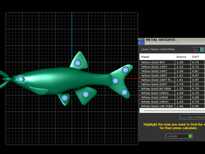Select the METAL WEIGHTS panel tab
205x154 pixels.
pyautogui.click(x=161, y=40)
